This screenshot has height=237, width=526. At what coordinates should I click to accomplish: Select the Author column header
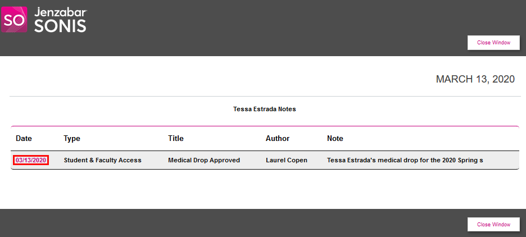(278, 138)
